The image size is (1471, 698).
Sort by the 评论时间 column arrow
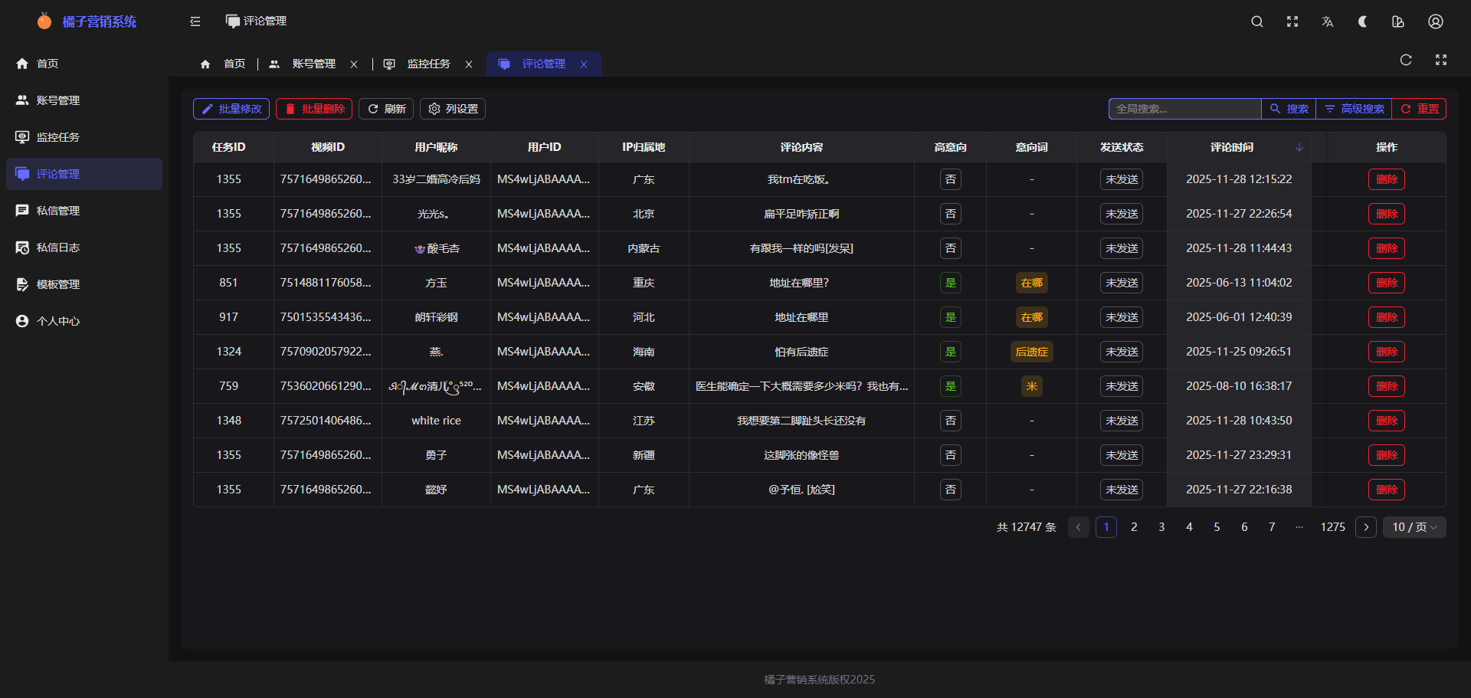(x=1299, y=147)
